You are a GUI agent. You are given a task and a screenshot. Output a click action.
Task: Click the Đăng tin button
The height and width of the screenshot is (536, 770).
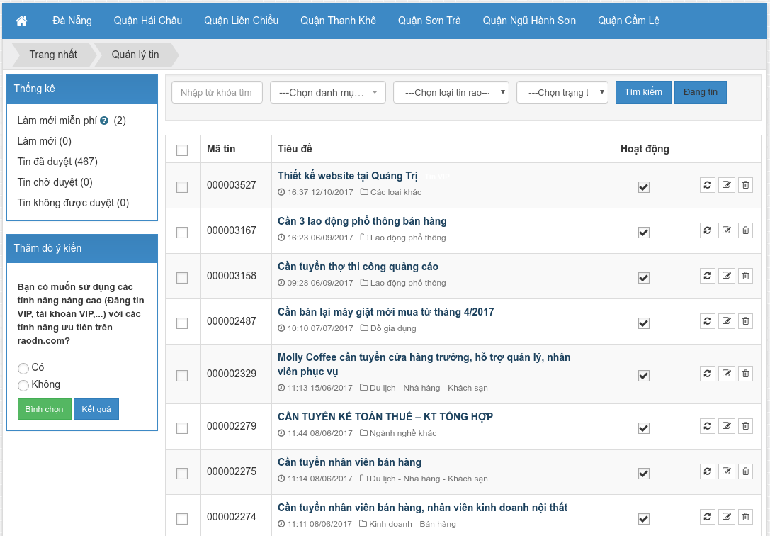pos(701,92)
